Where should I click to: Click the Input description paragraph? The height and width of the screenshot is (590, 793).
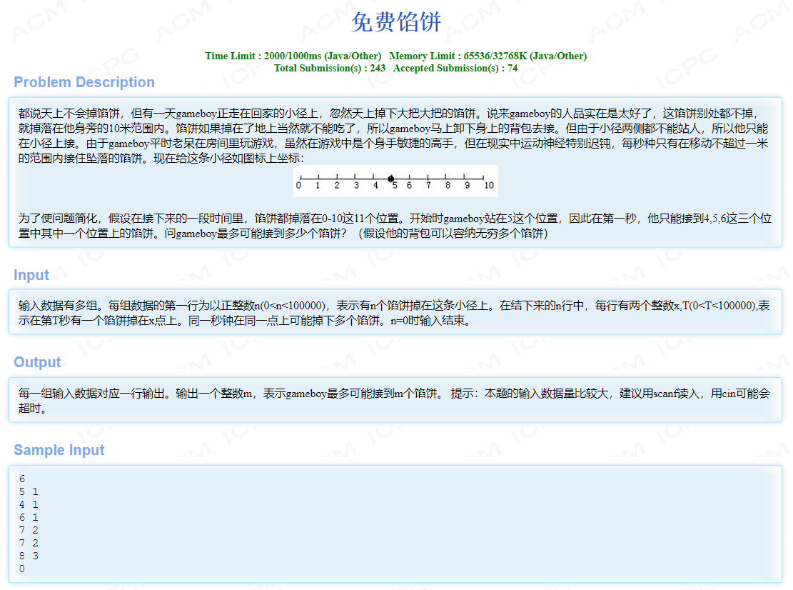tap(394, 313)
